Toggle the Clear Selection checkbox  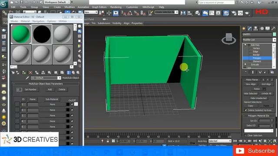245,136
